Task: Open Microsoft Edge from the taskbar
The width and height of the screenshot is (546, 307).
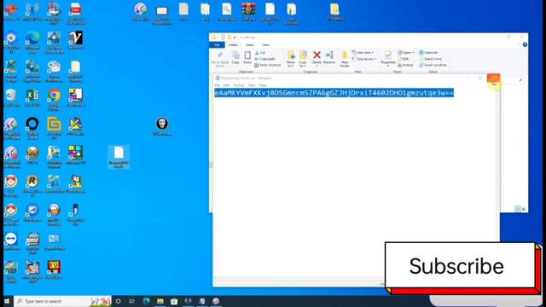Action: (146, 301)
